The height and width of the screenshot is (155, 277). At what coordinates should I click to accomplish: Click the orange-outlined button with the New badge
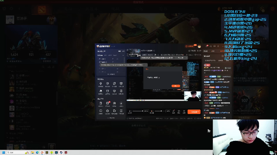click(190, 46)
